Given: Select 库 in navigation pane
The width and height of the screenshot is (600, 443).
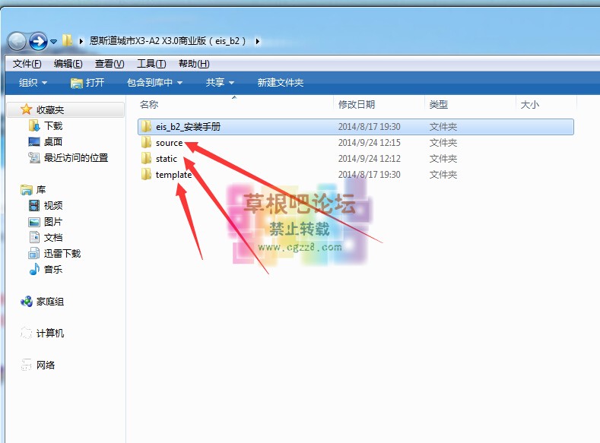Looking at the screenshot, I should (41, 189).
